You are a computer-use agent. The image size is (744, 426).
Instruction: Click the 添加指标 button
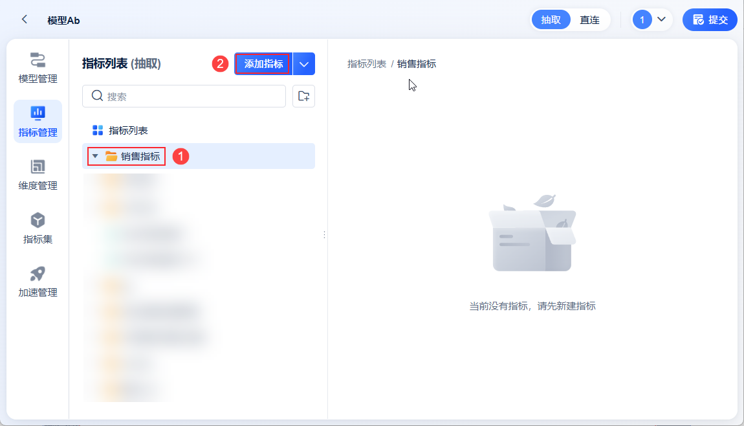(263, 63)
